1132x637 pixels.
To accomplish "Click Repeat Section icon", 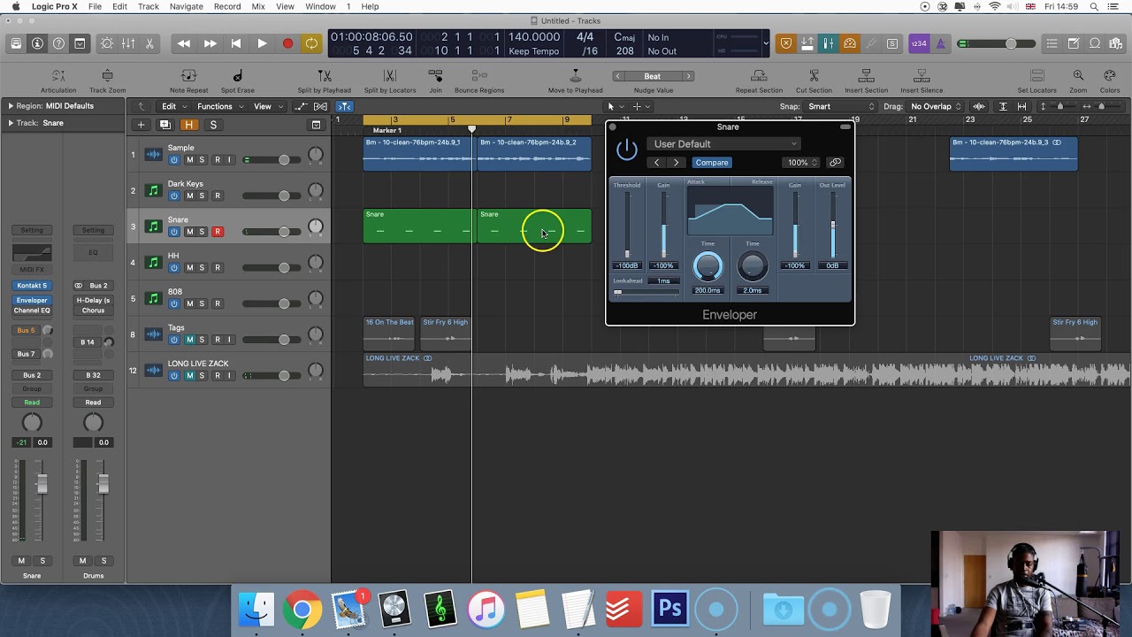I will tap(759, 76).
